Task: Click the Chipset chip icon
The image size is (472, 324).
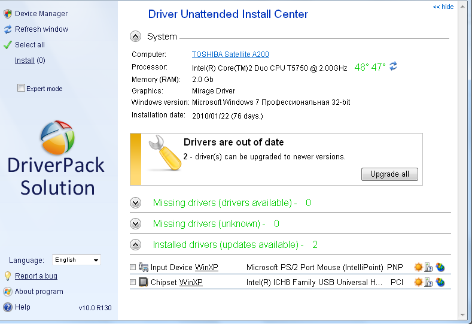Action: [x=144, y=282]
